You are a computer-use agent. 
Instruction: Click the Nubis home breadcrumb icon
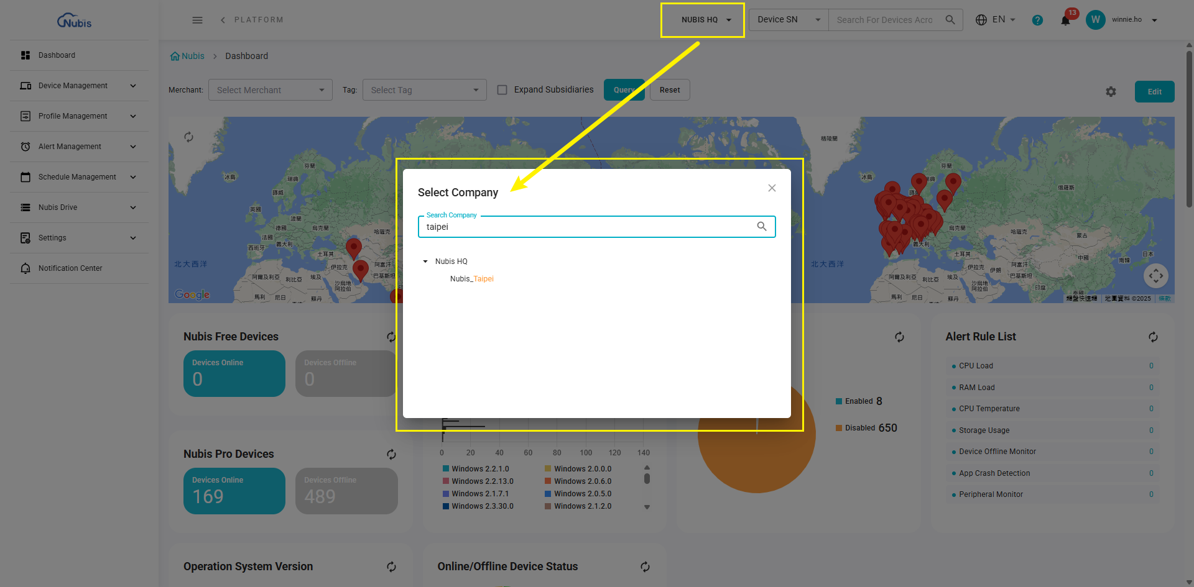click(175, 56)
